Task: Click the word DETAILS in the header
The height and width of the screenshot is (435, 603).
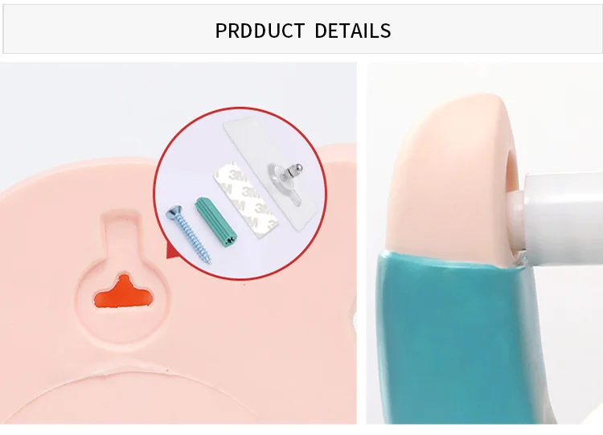Action: [x=353, y=31]
